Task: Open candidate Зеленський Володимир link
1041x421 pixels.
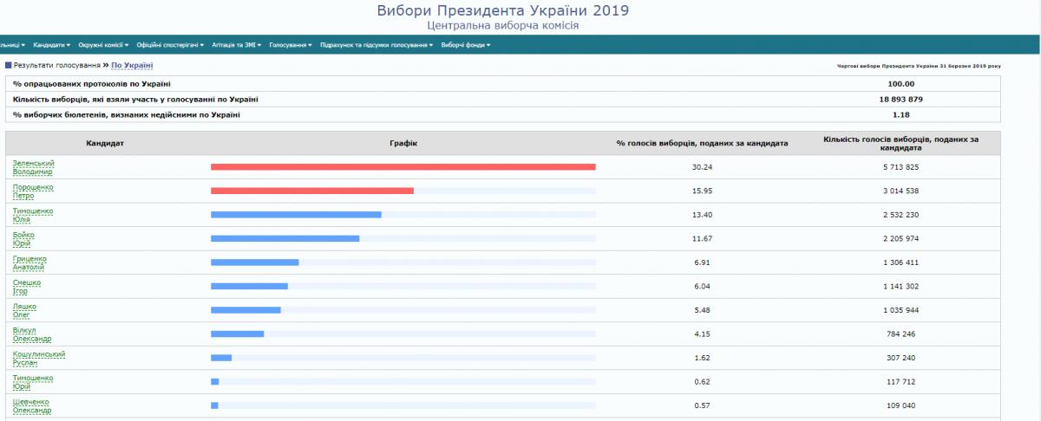Action: point(33,167)
